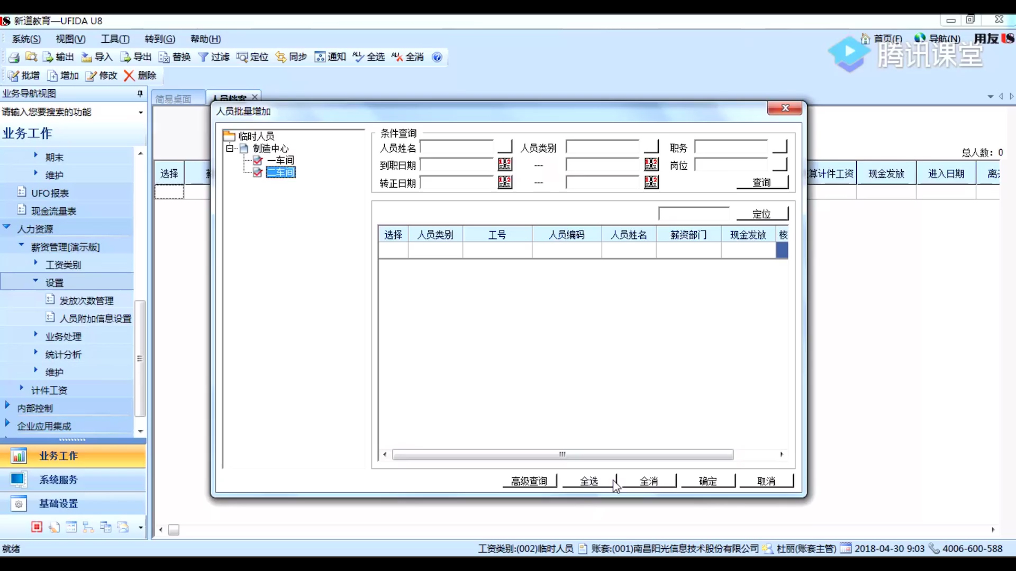1016x571 pixels.
Task: Open the 人员类别 lookup button
Action: [651, 146]
